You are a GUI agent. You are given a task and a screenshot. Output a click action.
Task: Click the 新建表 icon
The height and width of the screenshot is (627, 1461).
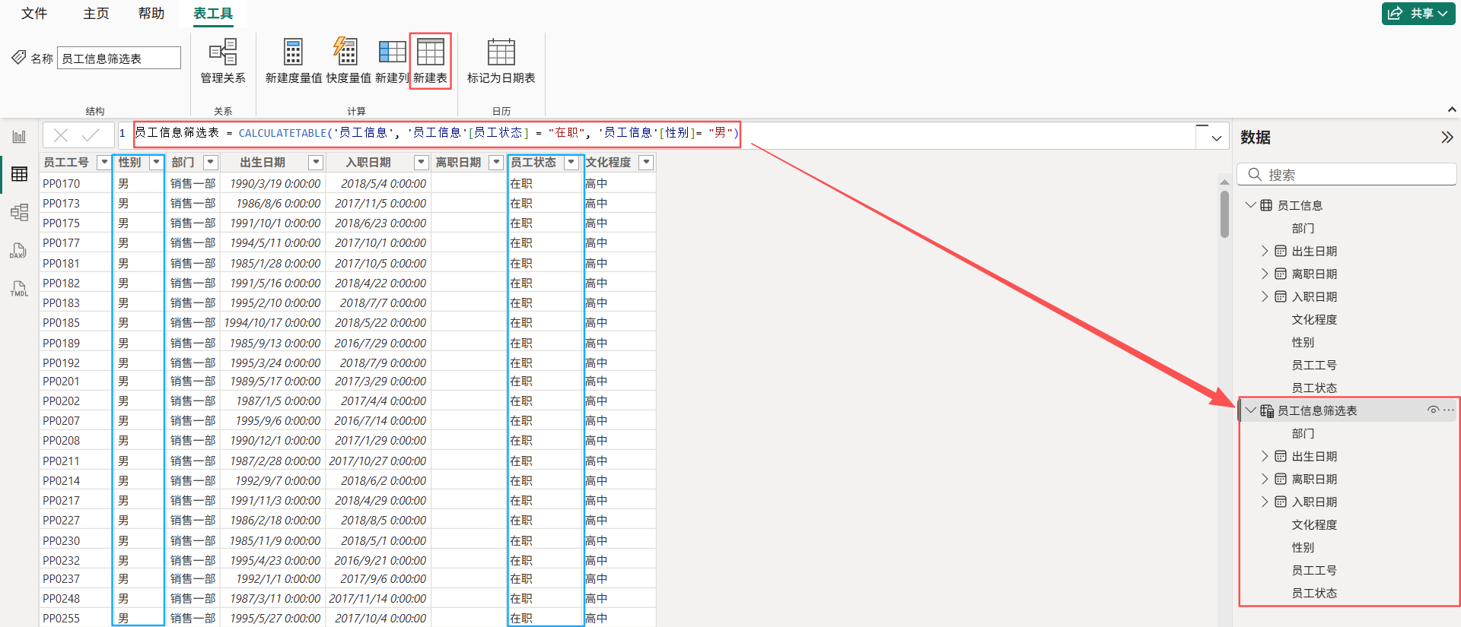pos(431,52)
